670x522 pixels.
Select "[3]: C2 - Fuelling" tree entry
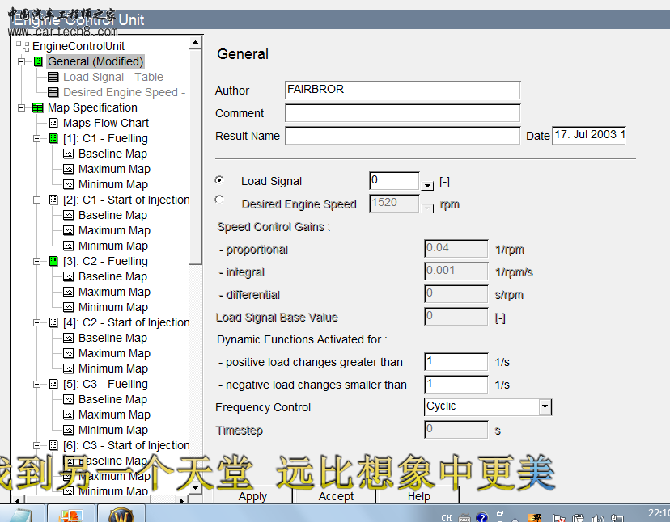(105, 262)
